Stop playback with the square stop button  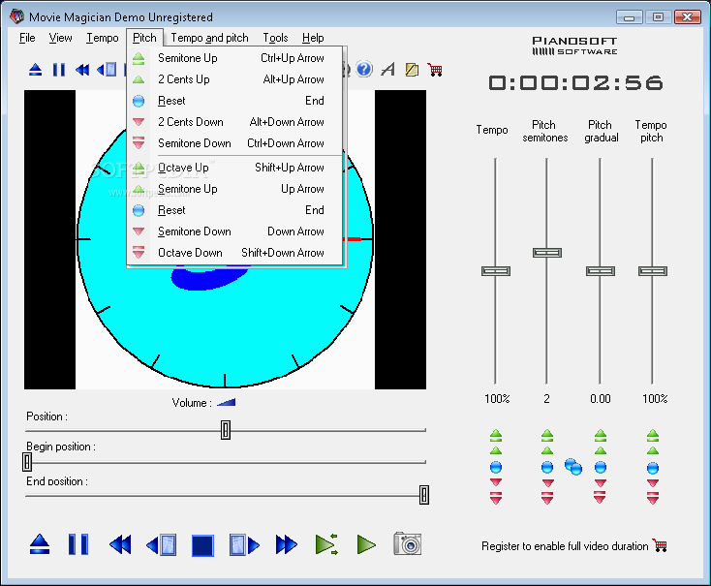point(202,545)
